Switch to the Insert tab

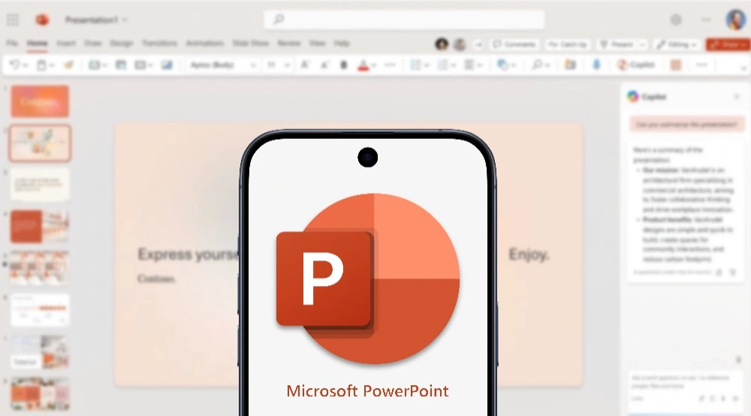tap(66, 43)
